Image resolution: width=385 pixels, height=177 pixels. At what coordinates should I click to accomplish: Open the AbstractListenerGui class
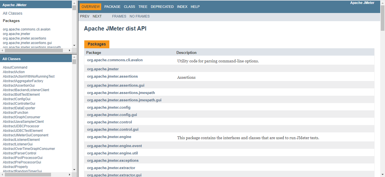point(18,144)
